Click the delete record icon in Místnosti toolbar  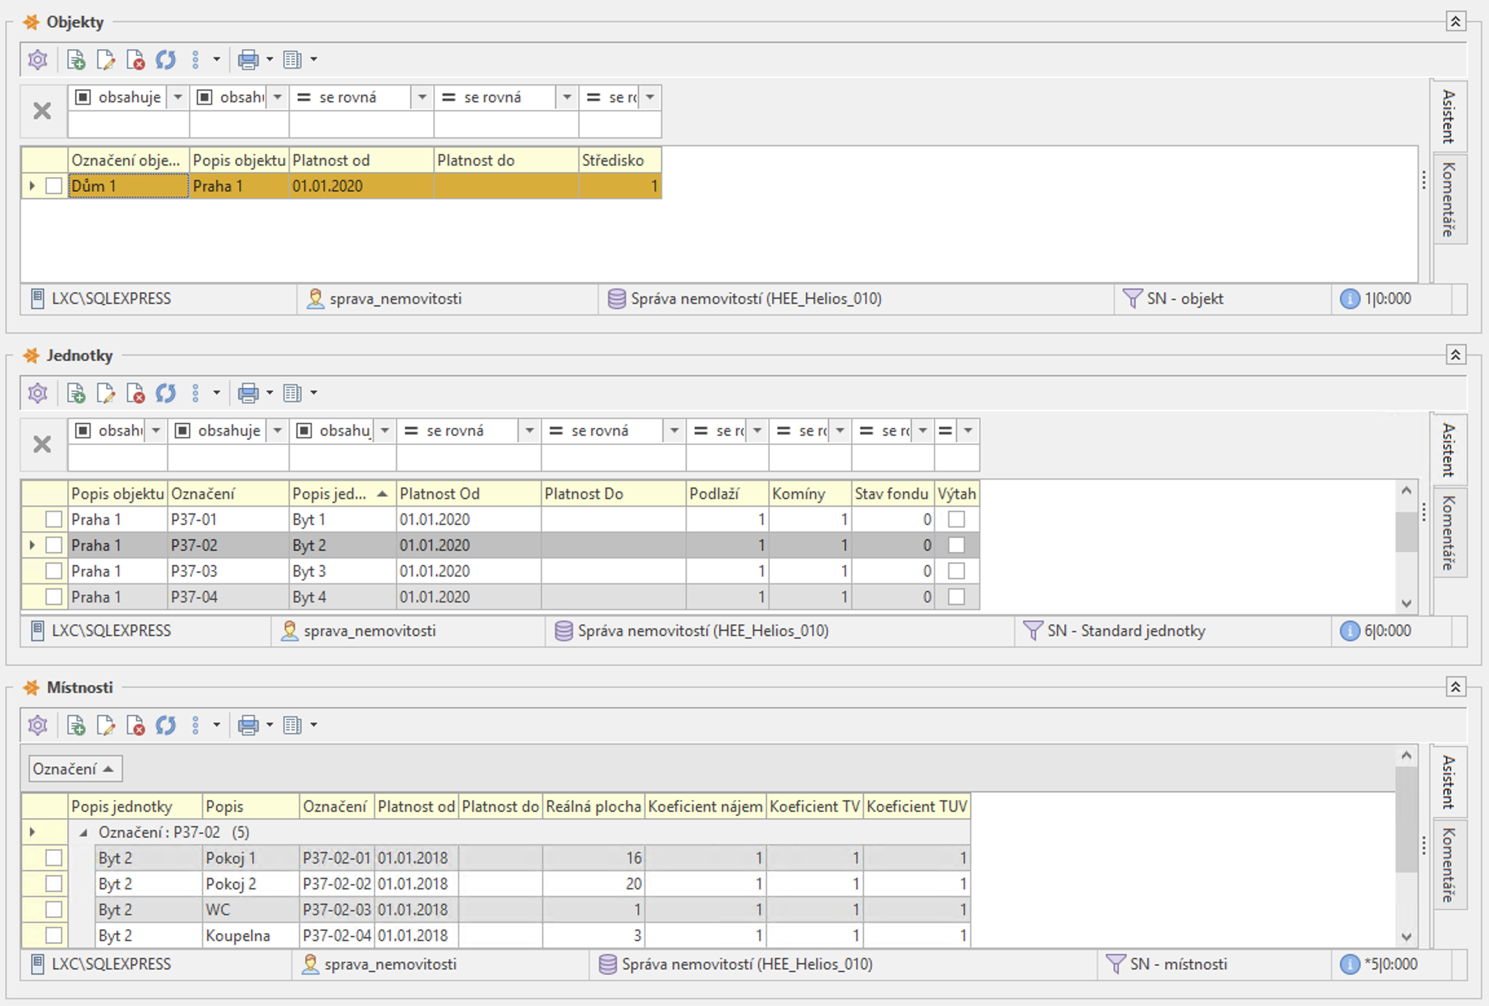135,725
